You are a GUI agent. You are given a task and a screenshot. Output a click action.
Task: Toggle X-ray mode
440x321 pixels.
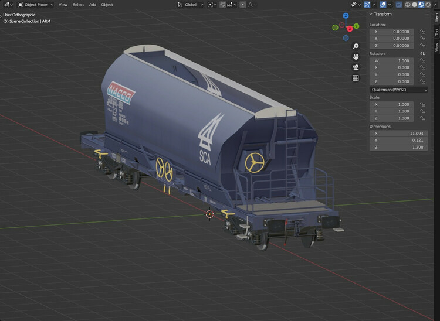click(x=399, y=5)
